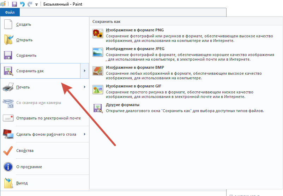Click the Печать printer icon
Viewport: 283px width, 196px height.
pos(8,87)
